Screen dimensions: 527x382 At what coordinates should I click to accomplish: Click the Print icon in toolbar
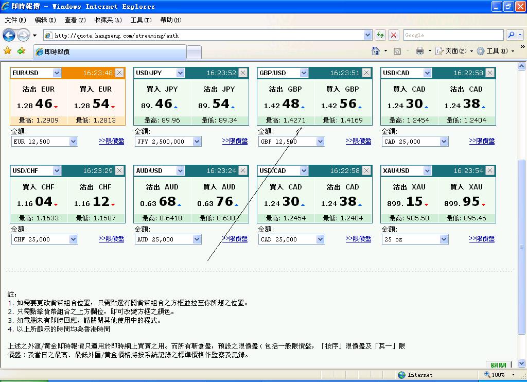tap(420, 51)
